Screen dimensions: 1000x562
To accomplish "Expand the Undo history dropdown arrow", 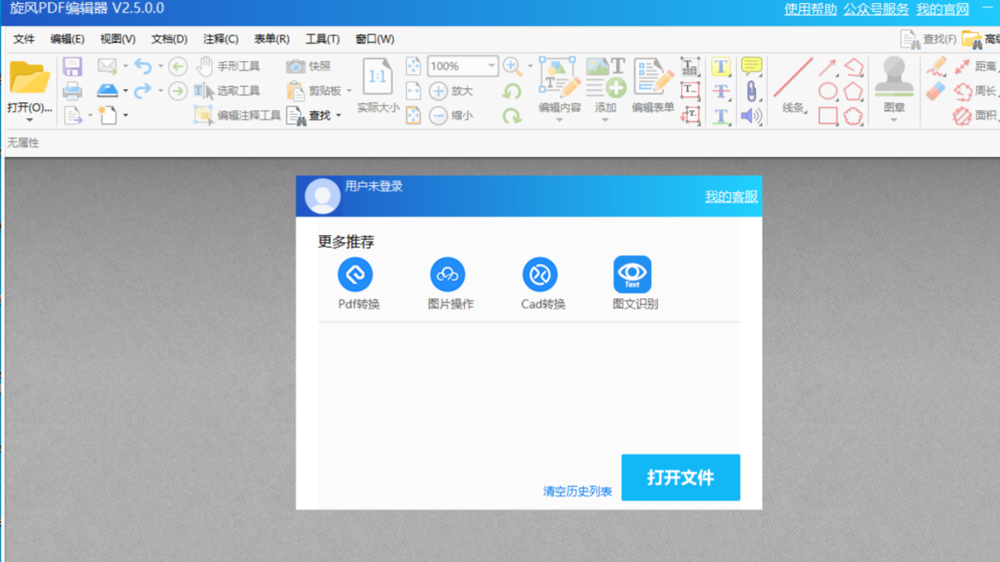I will tap(160, 66).
